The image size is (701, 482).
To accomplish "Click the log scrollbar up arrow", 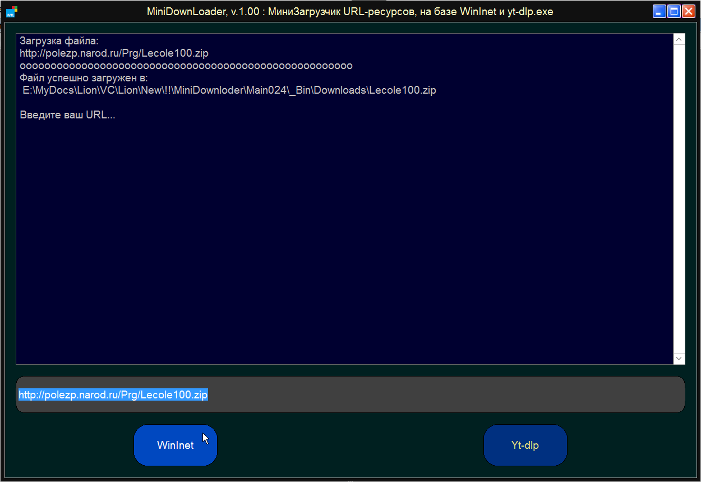I will click(679, 40).
